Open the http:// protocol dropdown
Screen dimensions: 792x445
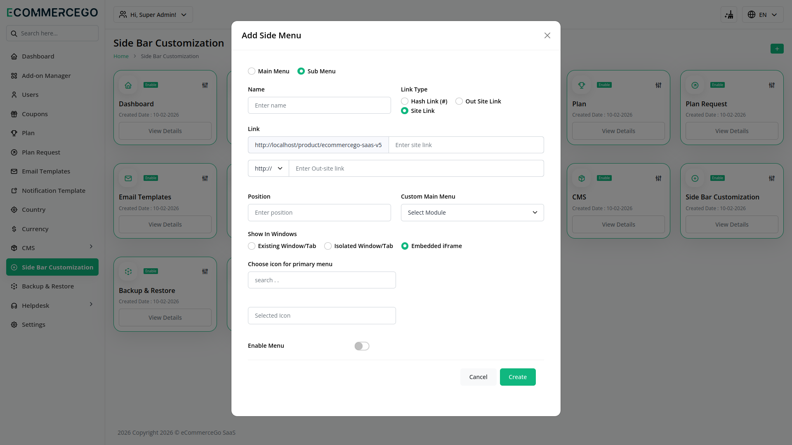(x=269, y=169)
